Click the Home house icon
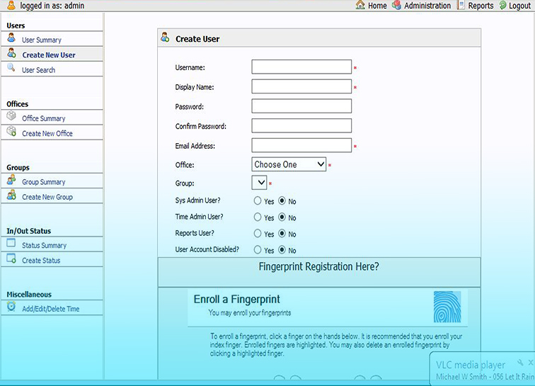 click(x=360, y=5)
